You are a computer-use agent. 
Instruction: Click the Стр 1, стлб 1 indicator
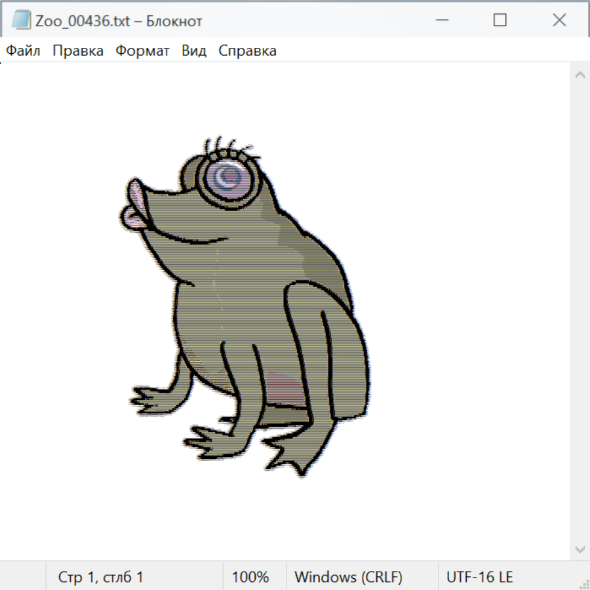pos(100,577)
